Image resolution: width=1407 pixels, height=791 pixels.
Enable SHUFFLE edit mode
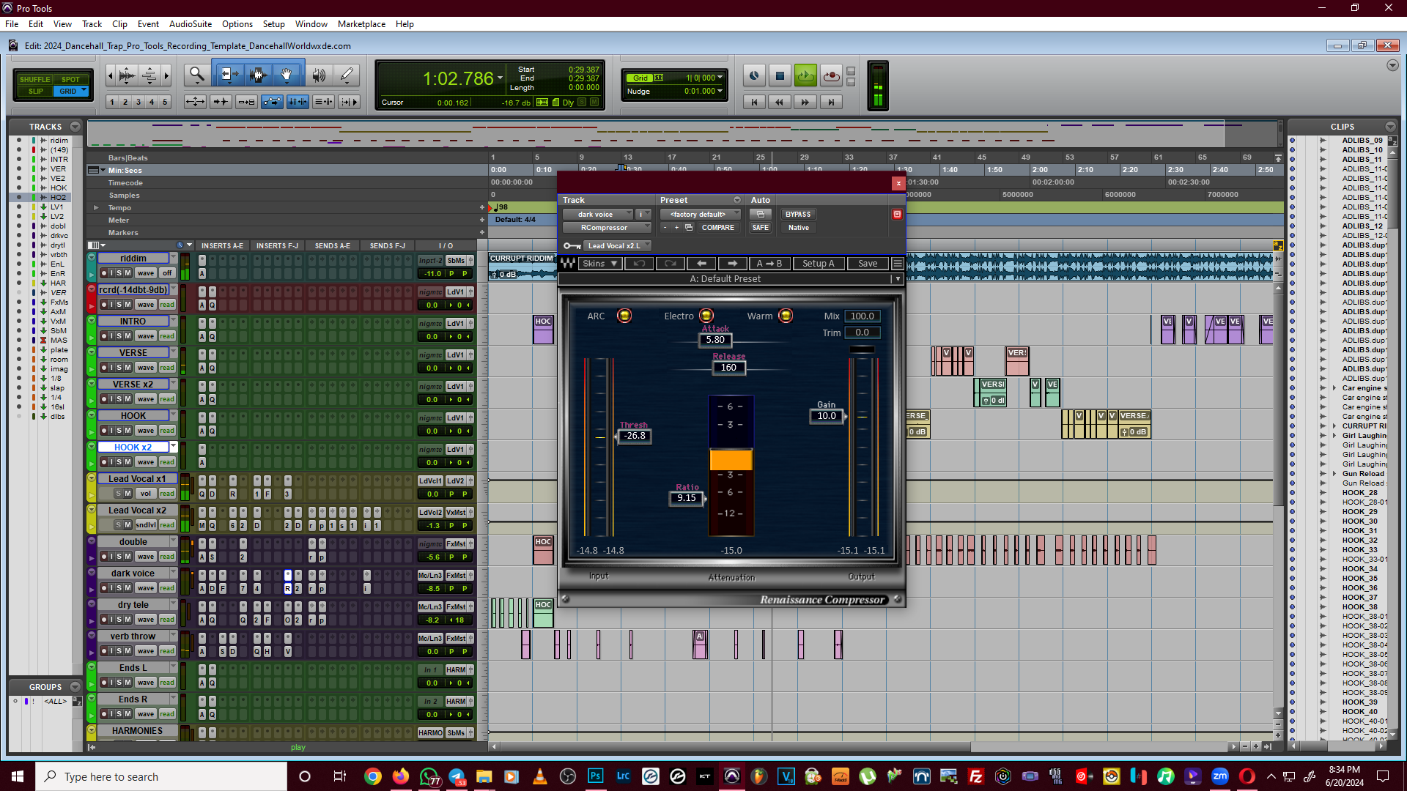tap(35, 79)
